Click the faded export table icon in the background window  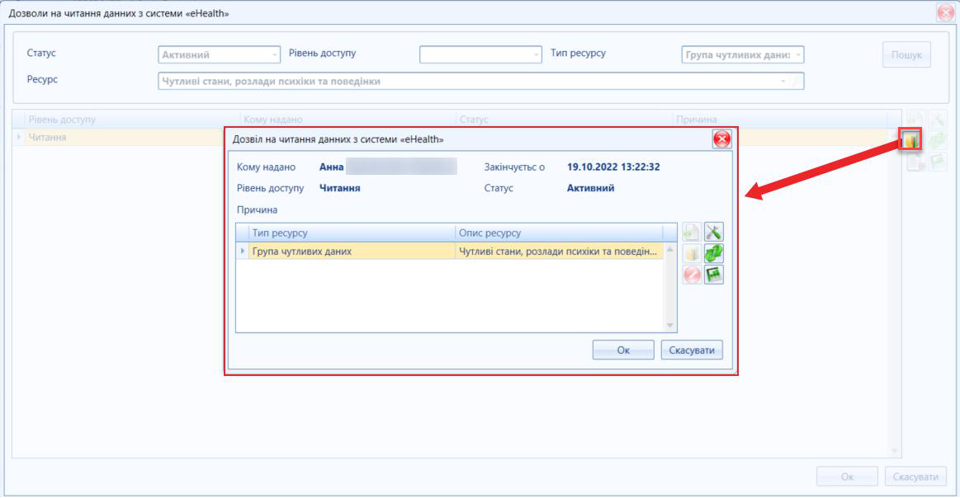(938, 162)
